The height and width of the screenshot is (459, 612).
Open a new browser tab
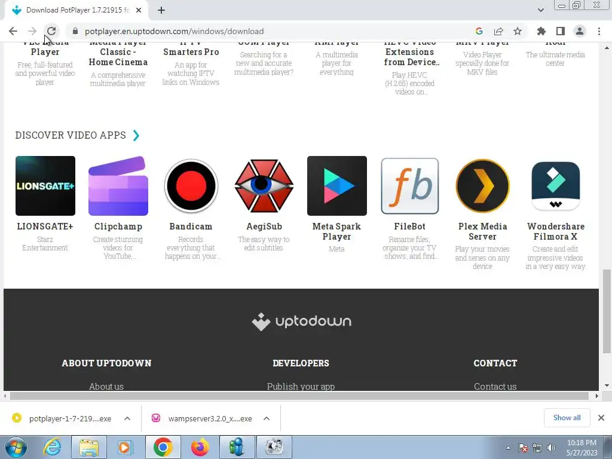(x=161, y=10)
